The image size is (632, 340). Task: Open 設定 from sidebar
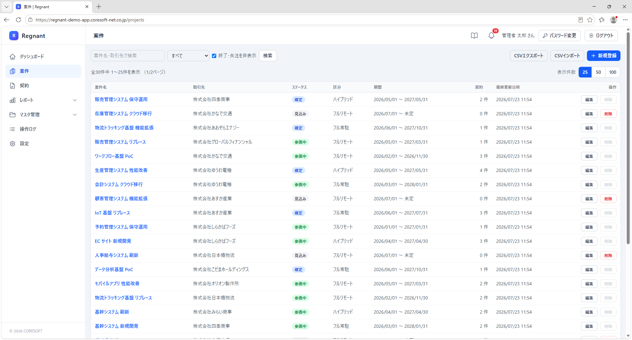pos(43,144)
